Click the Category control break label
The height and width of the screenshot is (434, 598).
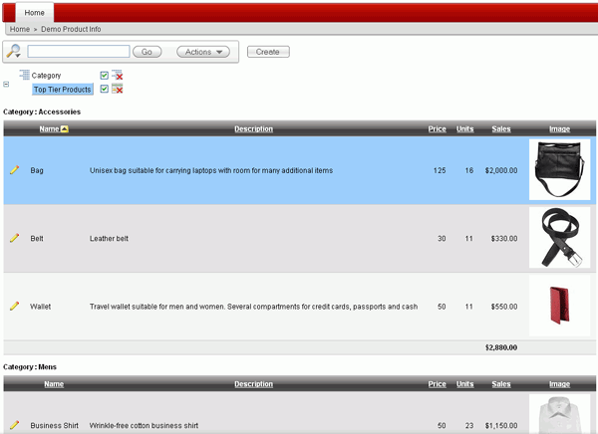click(46, 76)
